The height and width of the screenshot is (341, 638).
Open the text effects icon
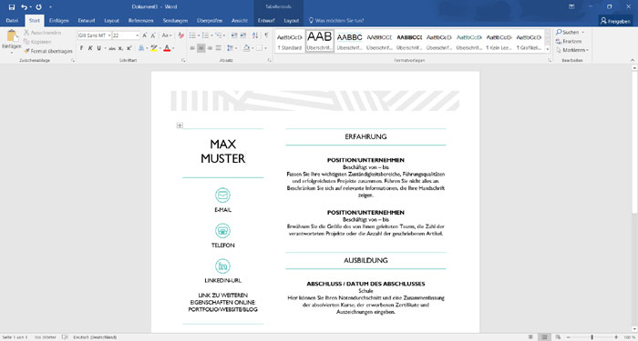tap(141, 48)
